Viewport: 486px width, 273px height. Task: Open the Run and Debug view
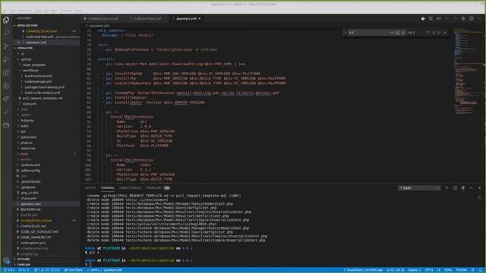6,59
